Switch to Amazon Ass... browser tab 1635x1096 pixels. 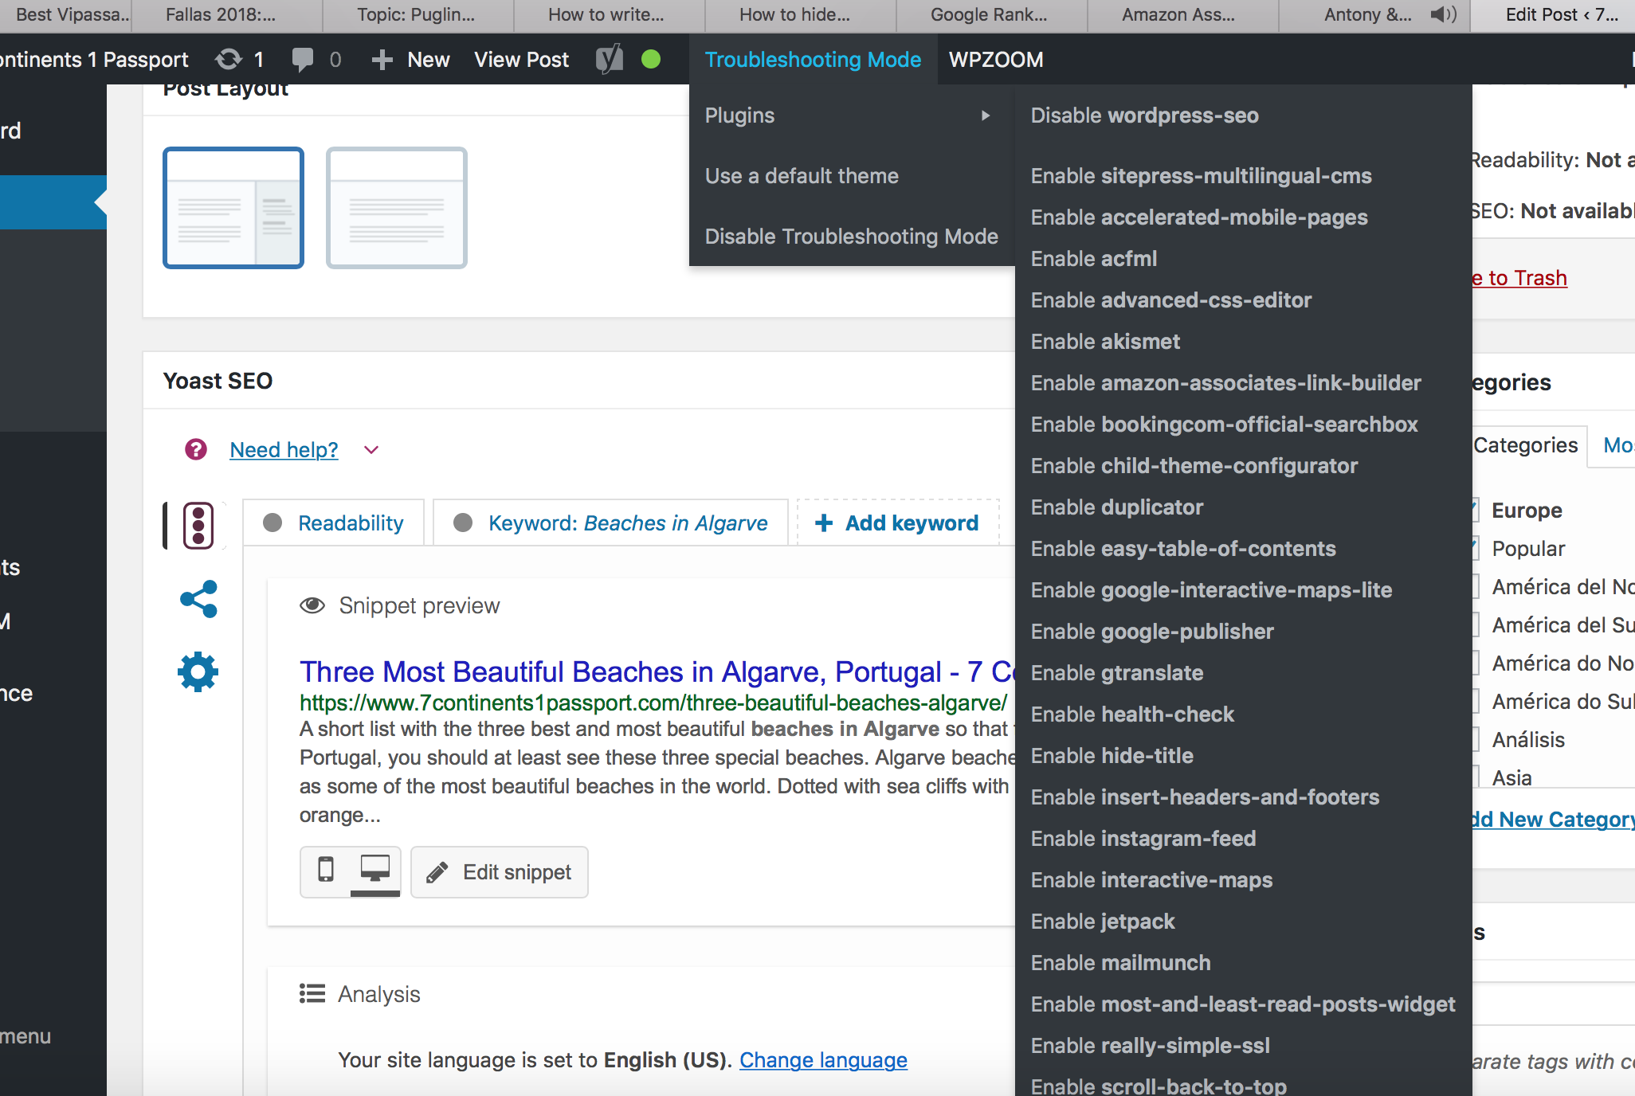(1183, 14)
